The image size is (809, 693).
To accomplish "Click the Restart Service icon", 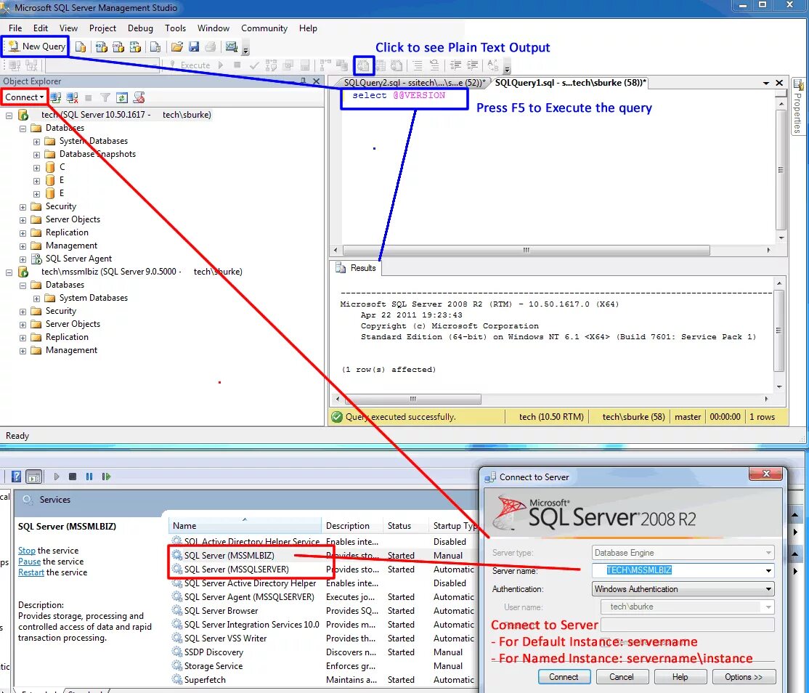I will (x=106, y=477).
